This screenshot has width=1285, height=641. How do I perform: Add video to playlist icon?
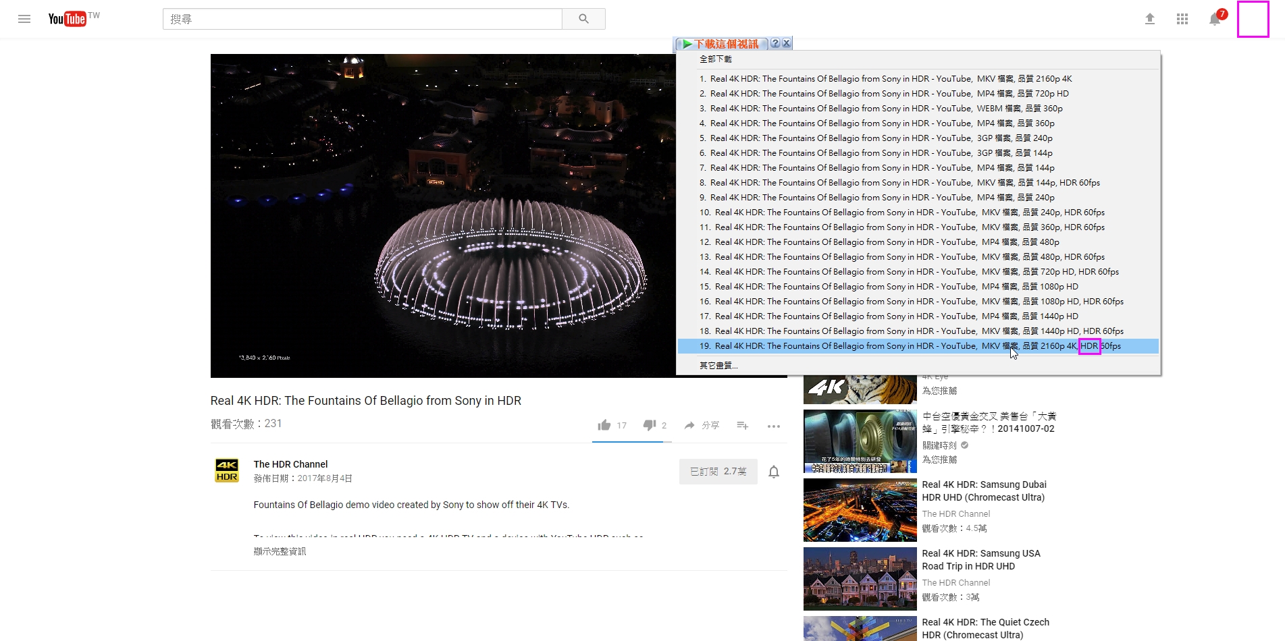click(743, 425)
